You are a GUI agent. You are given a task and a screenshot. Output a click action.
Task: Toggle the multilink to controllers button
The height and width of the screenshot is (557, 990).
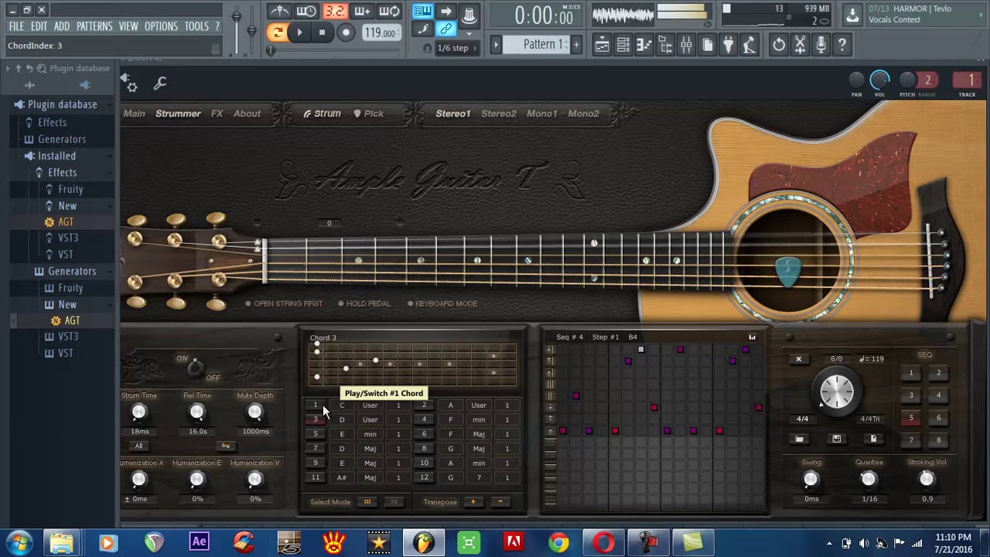[446, 29]
